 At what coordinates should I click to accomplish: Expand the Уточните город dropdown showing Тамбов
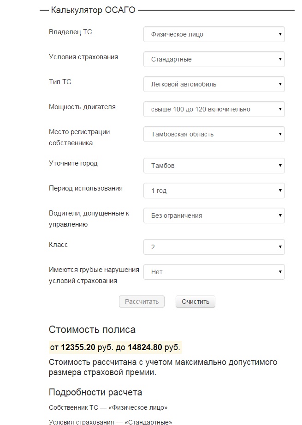[214, 166]
